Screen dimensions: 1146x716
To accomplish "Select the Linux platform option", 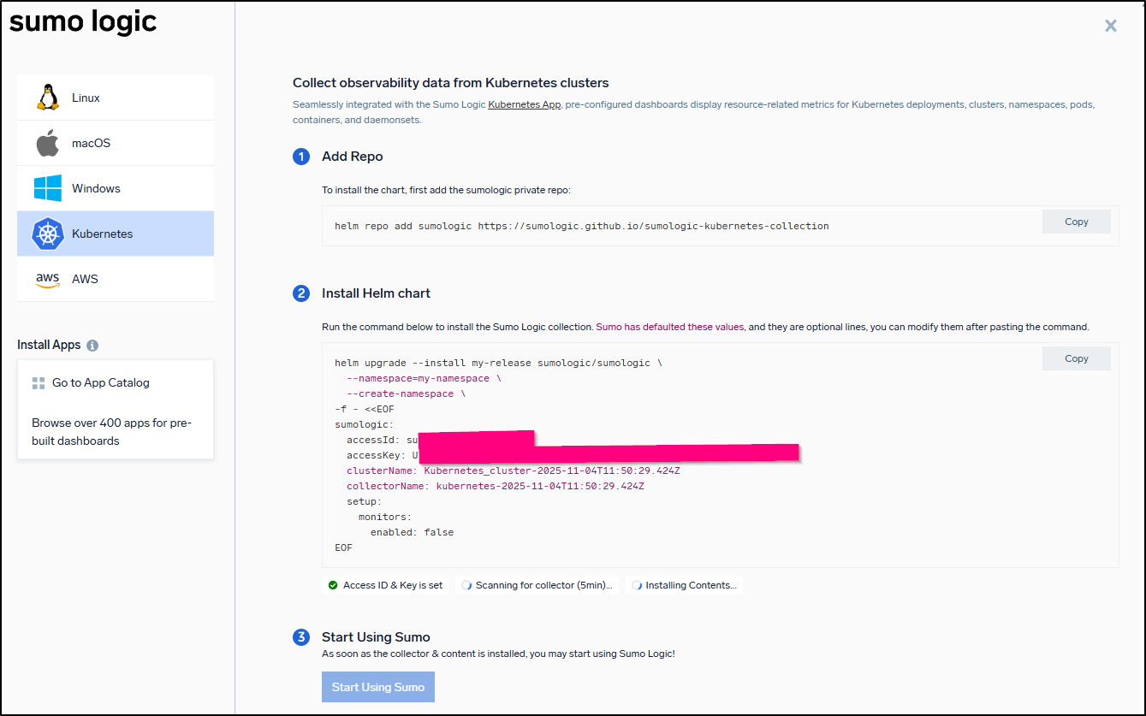I will click(x=116, y=98).
